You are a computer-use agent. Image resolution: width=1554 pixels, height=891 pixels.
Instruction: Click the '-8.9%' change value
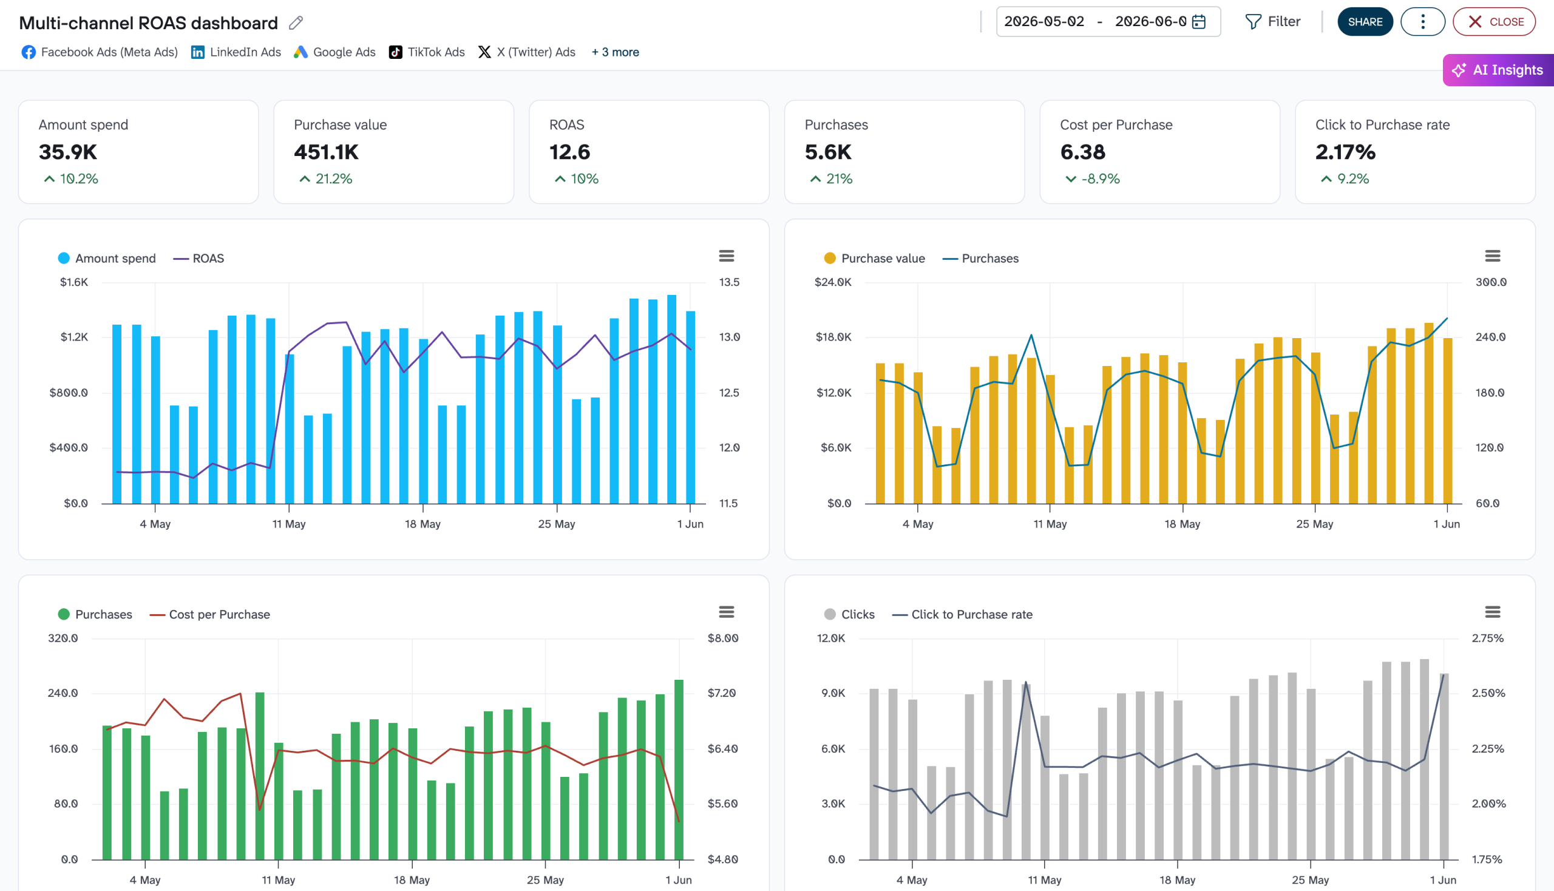(x=1101, y=179)
